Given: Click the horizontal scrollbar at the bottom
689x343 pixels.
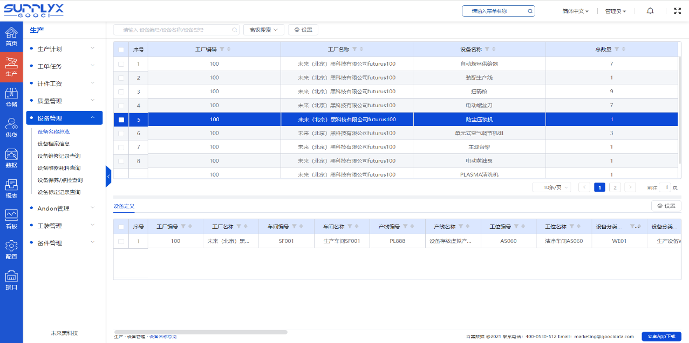Looking at the screenshot, I should coord(201,332).
